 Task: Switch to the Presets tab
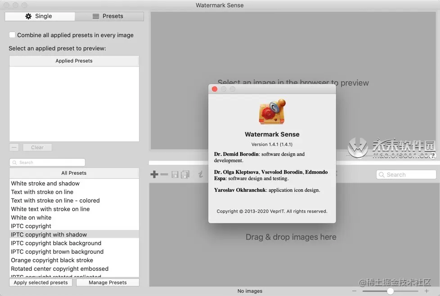pyautogui.click(x=109, y=16)
